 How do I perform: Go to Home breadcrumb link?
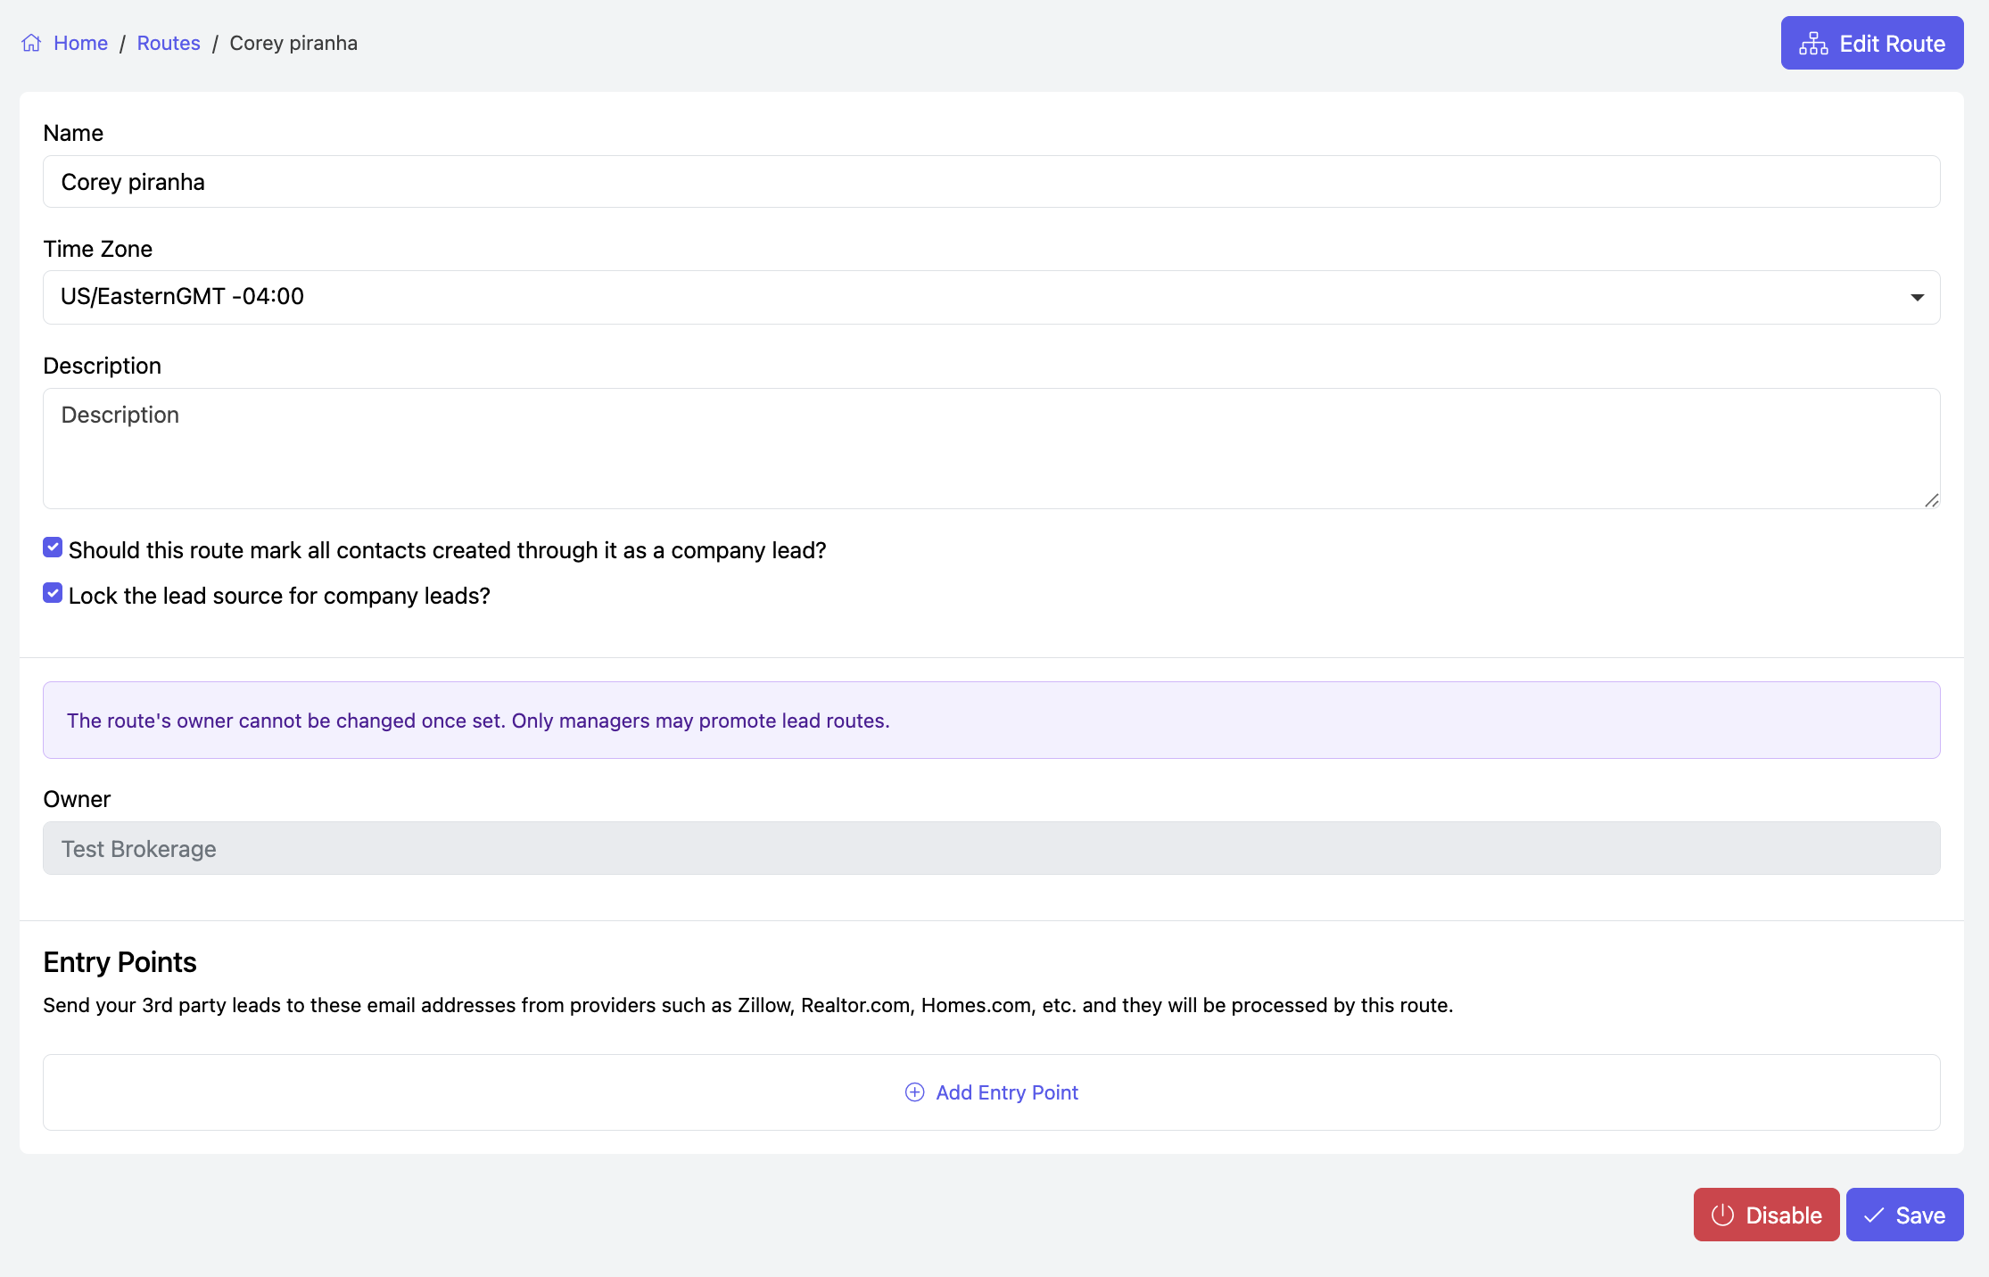80,43
